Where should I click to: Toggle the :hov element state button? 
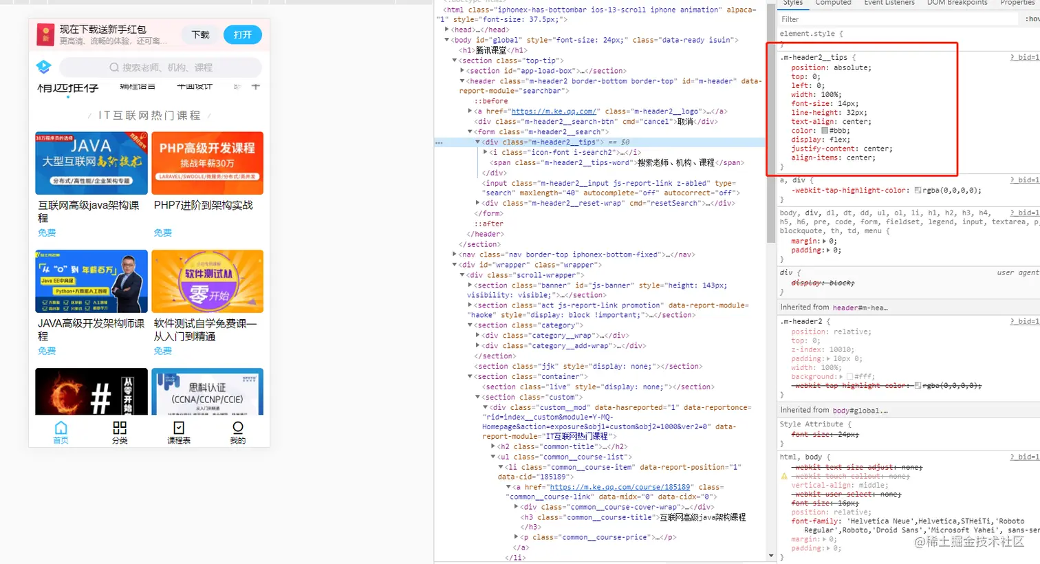coord(1032,19)
